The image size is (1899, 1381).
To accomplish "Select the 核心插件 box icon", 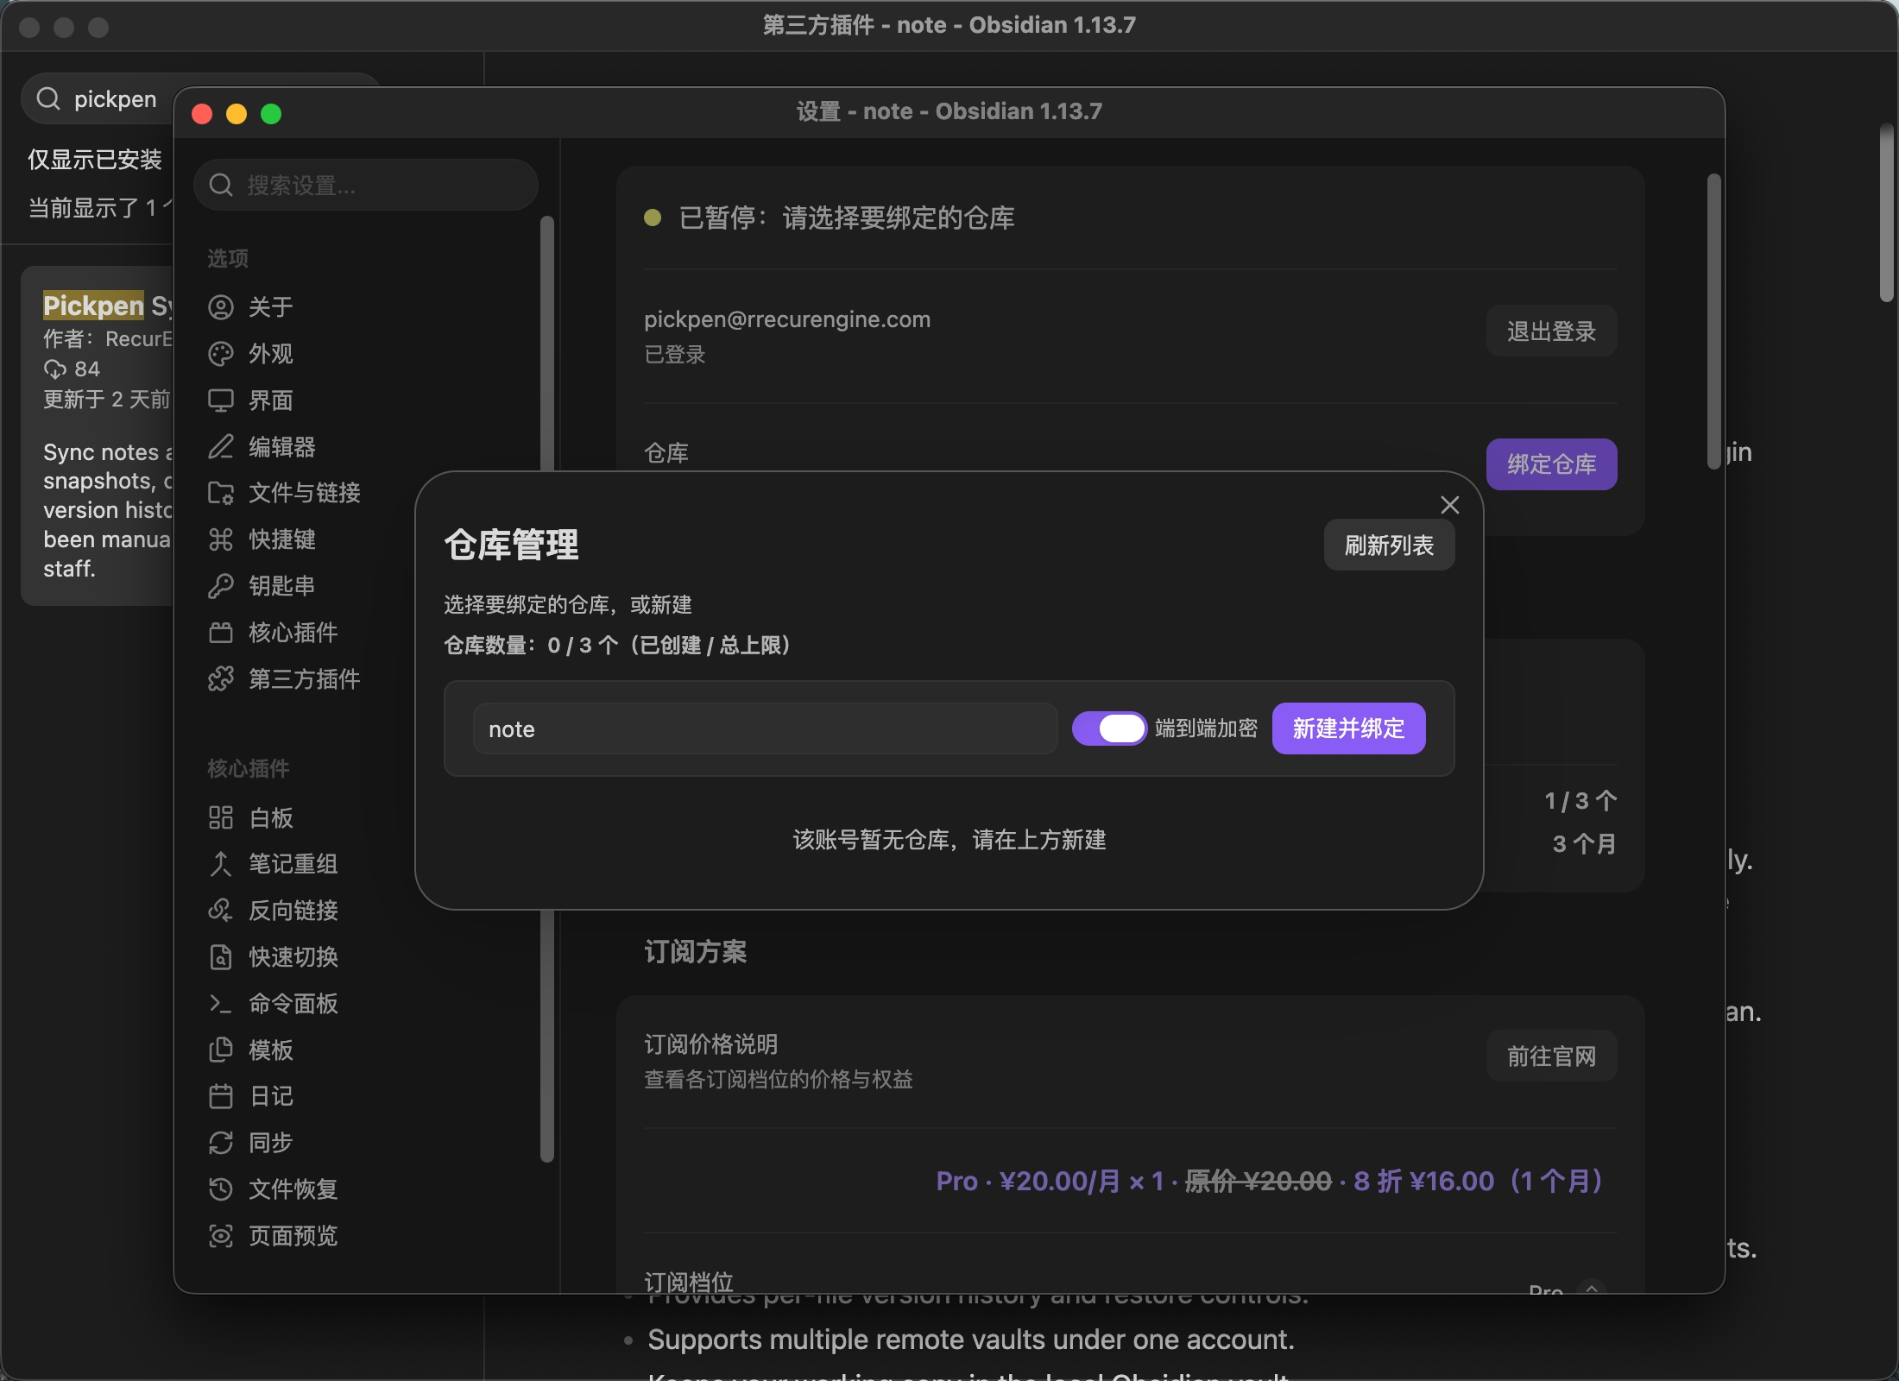I will [x=221, y=633].
